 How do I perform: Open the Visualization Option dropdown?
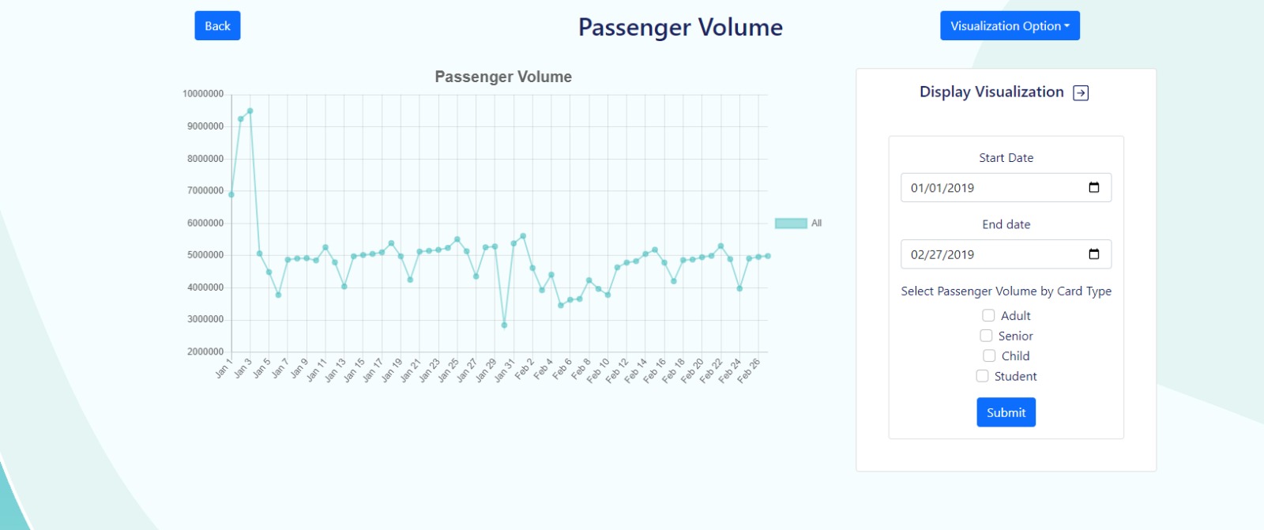(1009, 25)
